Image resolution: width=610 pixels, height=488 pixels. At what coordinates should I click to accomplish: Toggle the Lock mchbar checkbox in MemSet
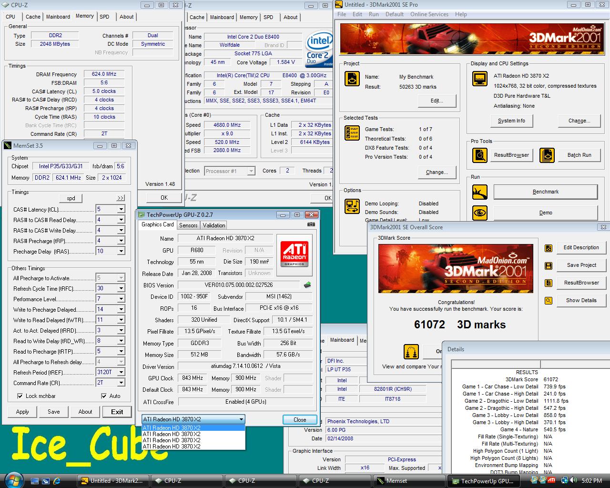tap(20, 396)
